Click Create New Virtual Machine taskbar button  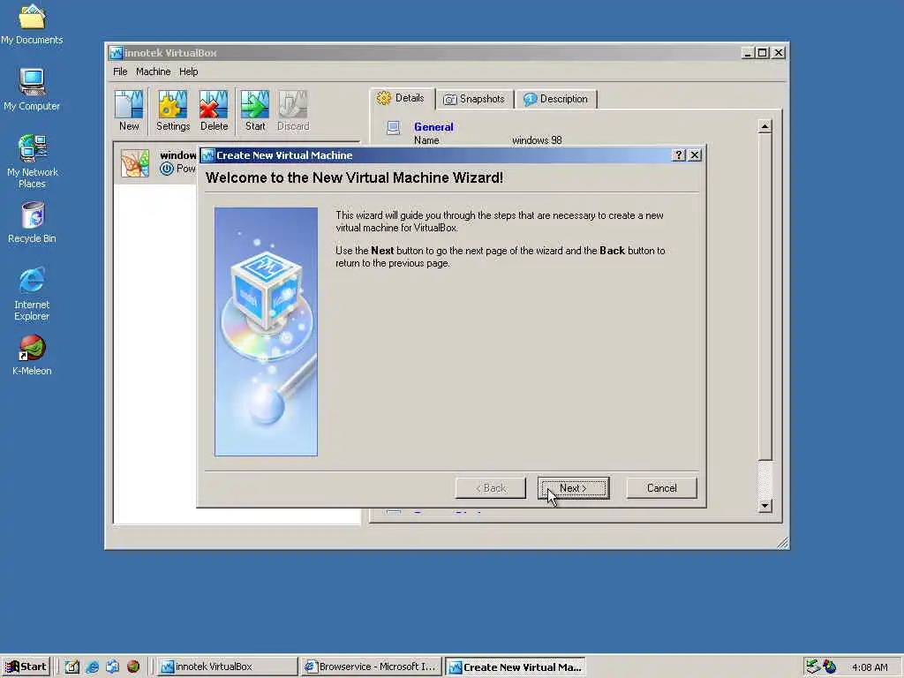(516, 667)
